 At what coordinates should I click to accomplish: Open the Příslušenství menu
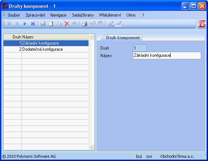click(x=110, y=15)
